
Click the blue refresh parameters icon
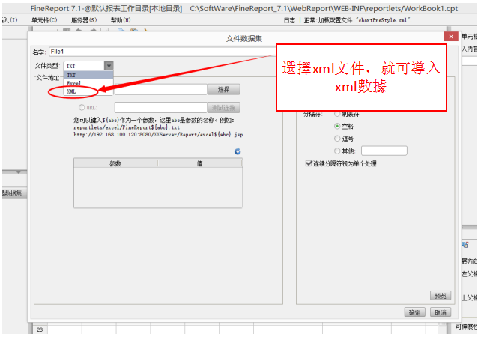tap(238, 151)
